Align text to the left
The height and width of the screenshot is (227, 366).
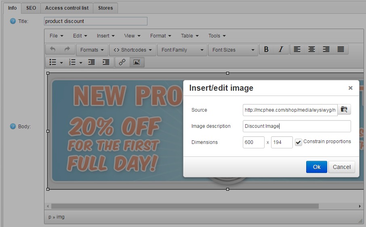297,50
